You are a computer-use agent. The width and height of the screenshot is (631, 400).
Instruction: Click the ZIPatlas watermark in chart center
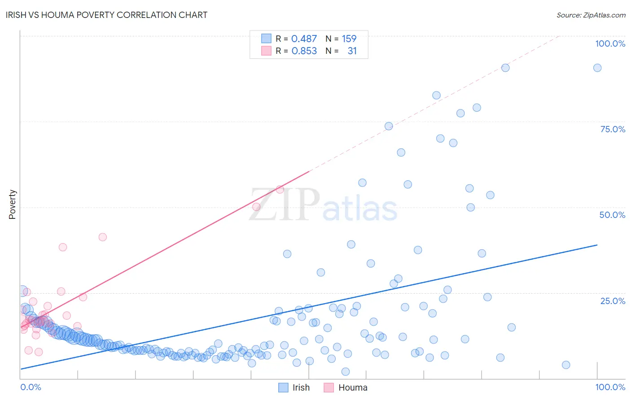click(323, 205)
